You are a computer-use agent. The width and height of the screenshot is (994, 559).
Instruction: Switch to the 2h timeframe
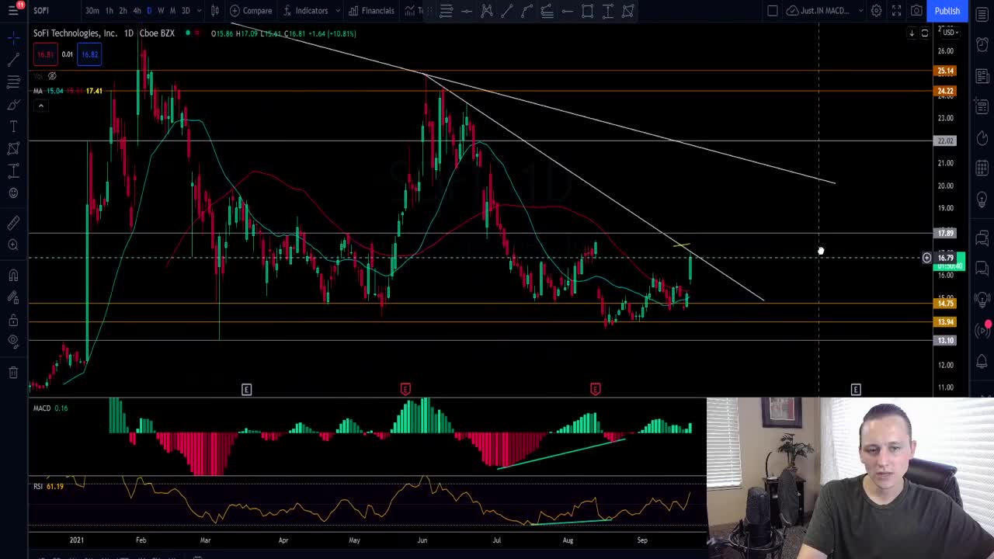coord(123,10)
